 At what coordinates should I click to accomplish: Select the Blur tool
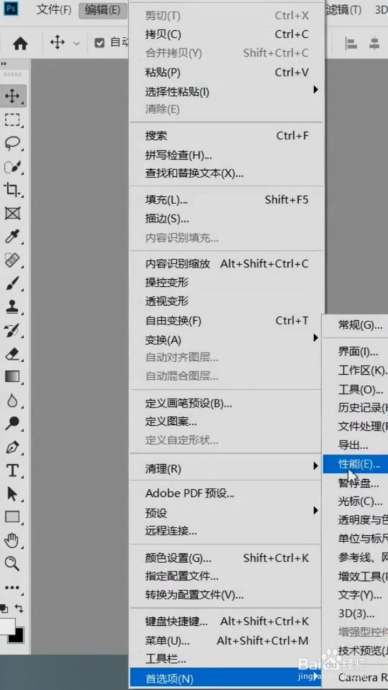12,400
